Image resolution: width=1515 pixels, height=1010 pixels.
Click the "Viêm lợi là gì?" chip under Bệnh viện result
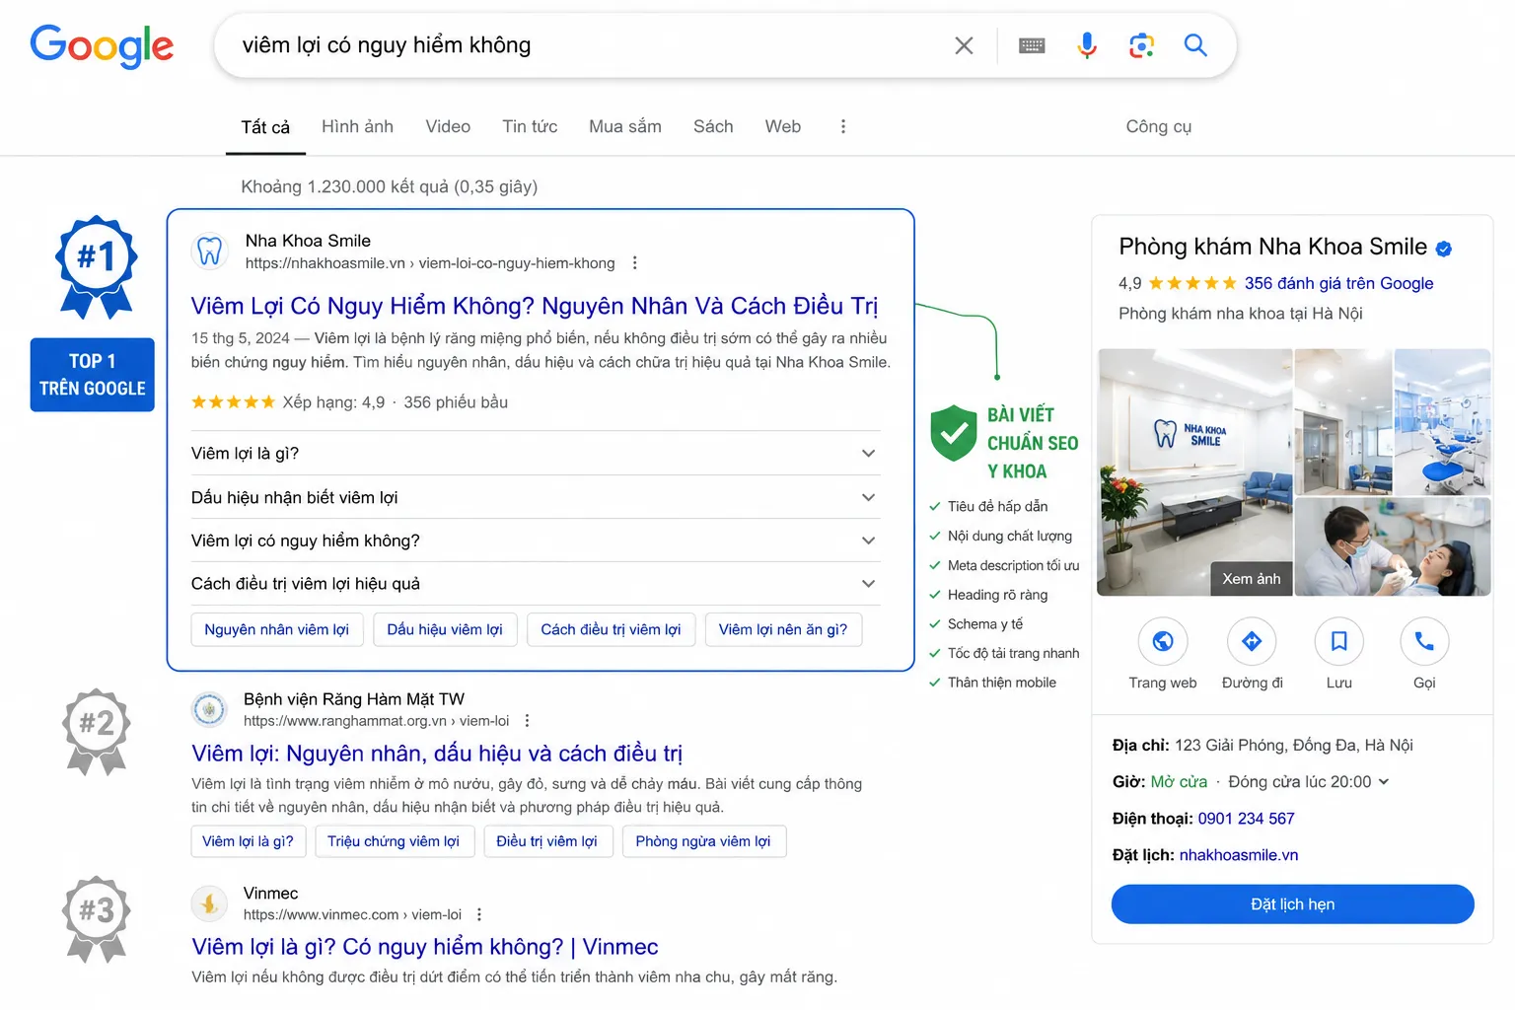tap(249, 841)
